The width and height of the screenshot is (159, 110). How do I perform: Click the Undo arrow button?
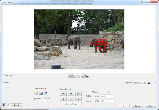tap(4, 105)
